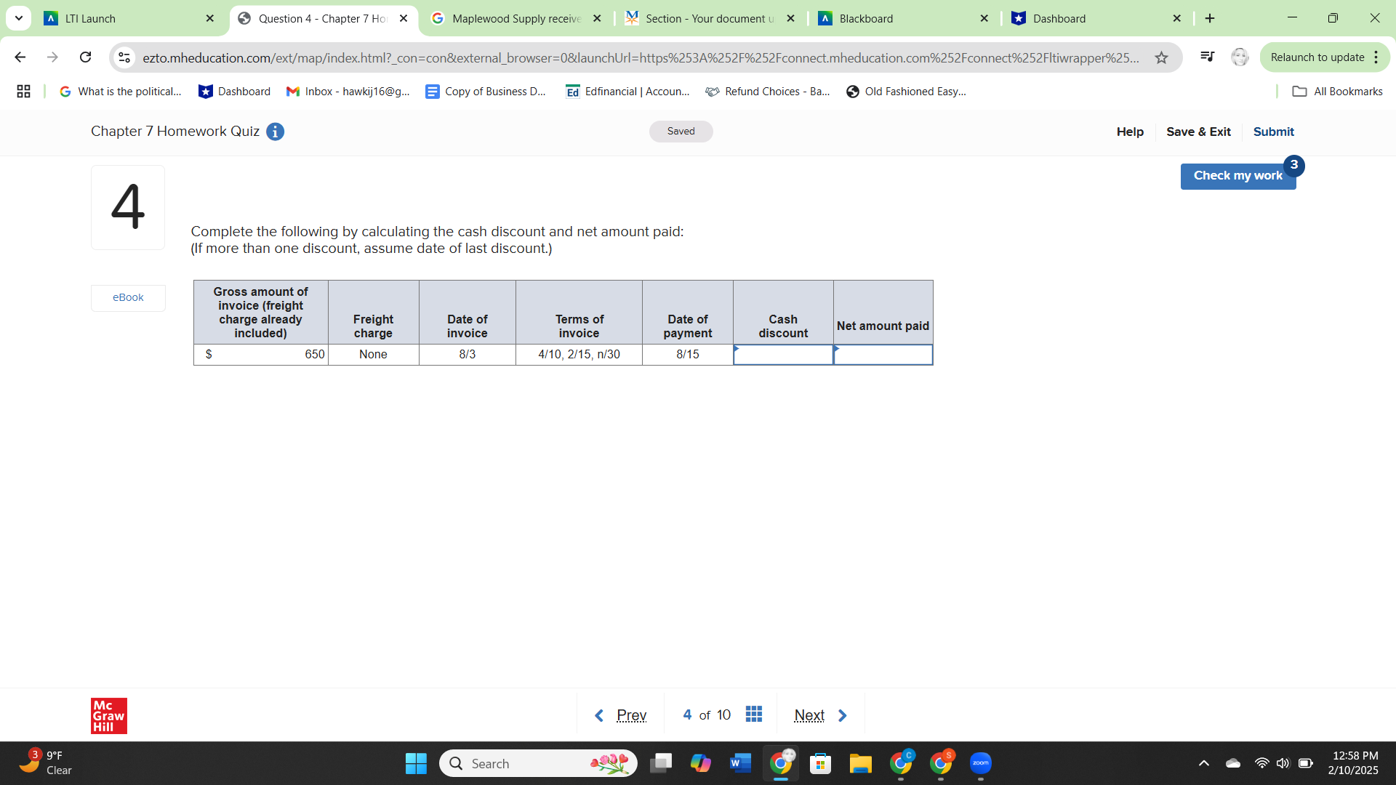Open the question info tooltip icon
The image size is (1396, 785).
(x=275, y=132)
